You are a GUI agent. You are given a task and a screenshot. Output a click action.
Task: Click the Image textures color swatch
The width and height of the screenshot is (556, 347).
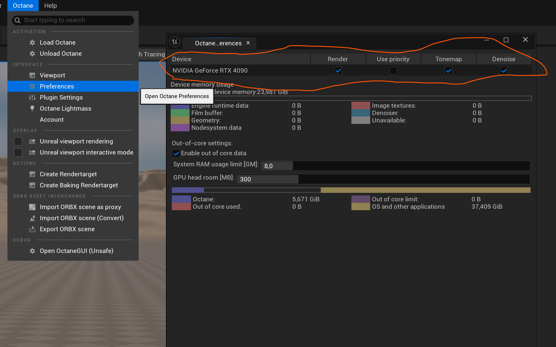point(361,105)
